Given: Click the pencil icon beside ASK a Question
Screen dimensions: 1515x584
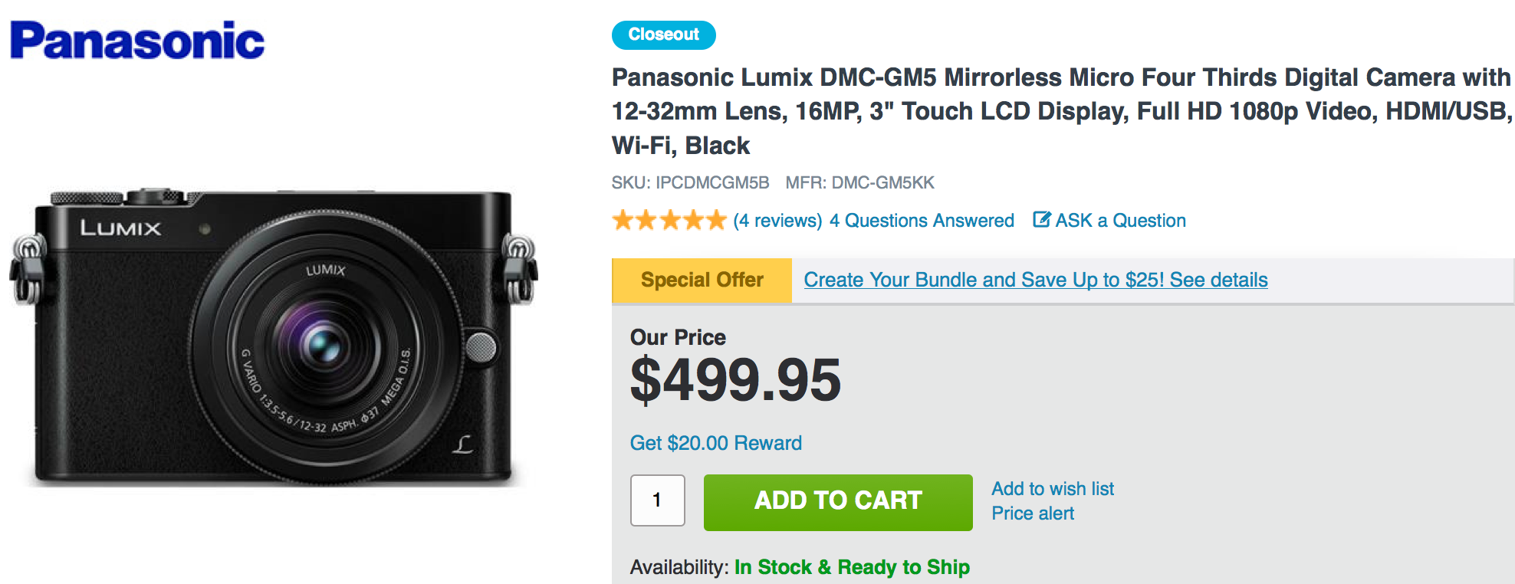Looking at the screenshot, I should (x=1041, y=220).
